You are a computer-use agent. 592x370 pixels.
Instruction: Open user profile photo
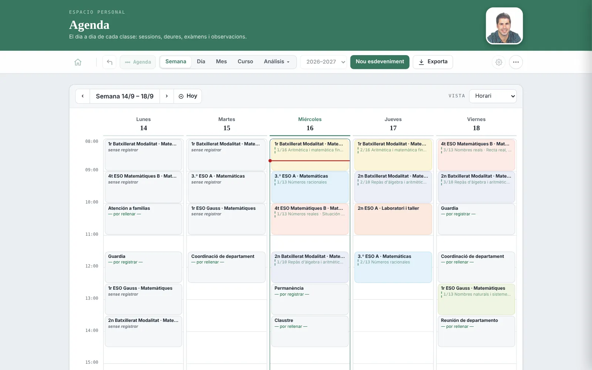(x=504, y=26)
